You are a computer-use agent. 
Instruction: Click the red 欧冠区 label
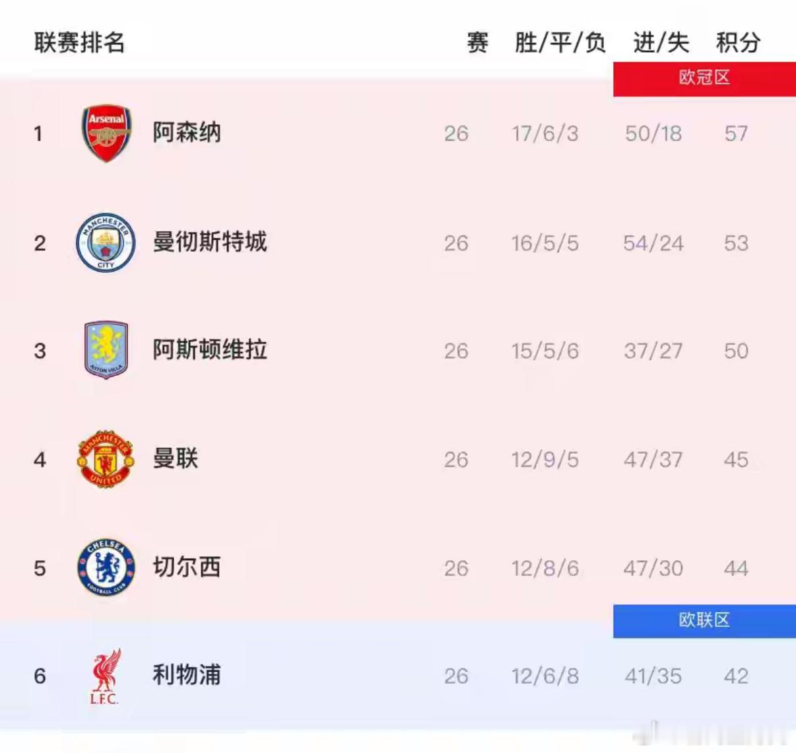coord(703,77)
